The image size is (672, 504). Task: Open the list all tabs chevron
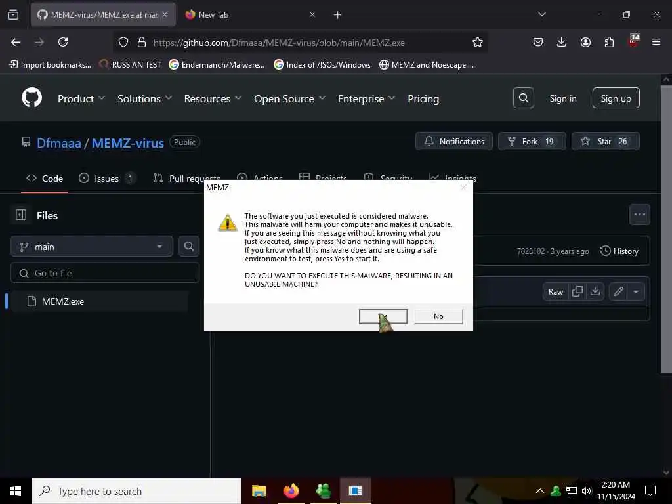[541, 14]
